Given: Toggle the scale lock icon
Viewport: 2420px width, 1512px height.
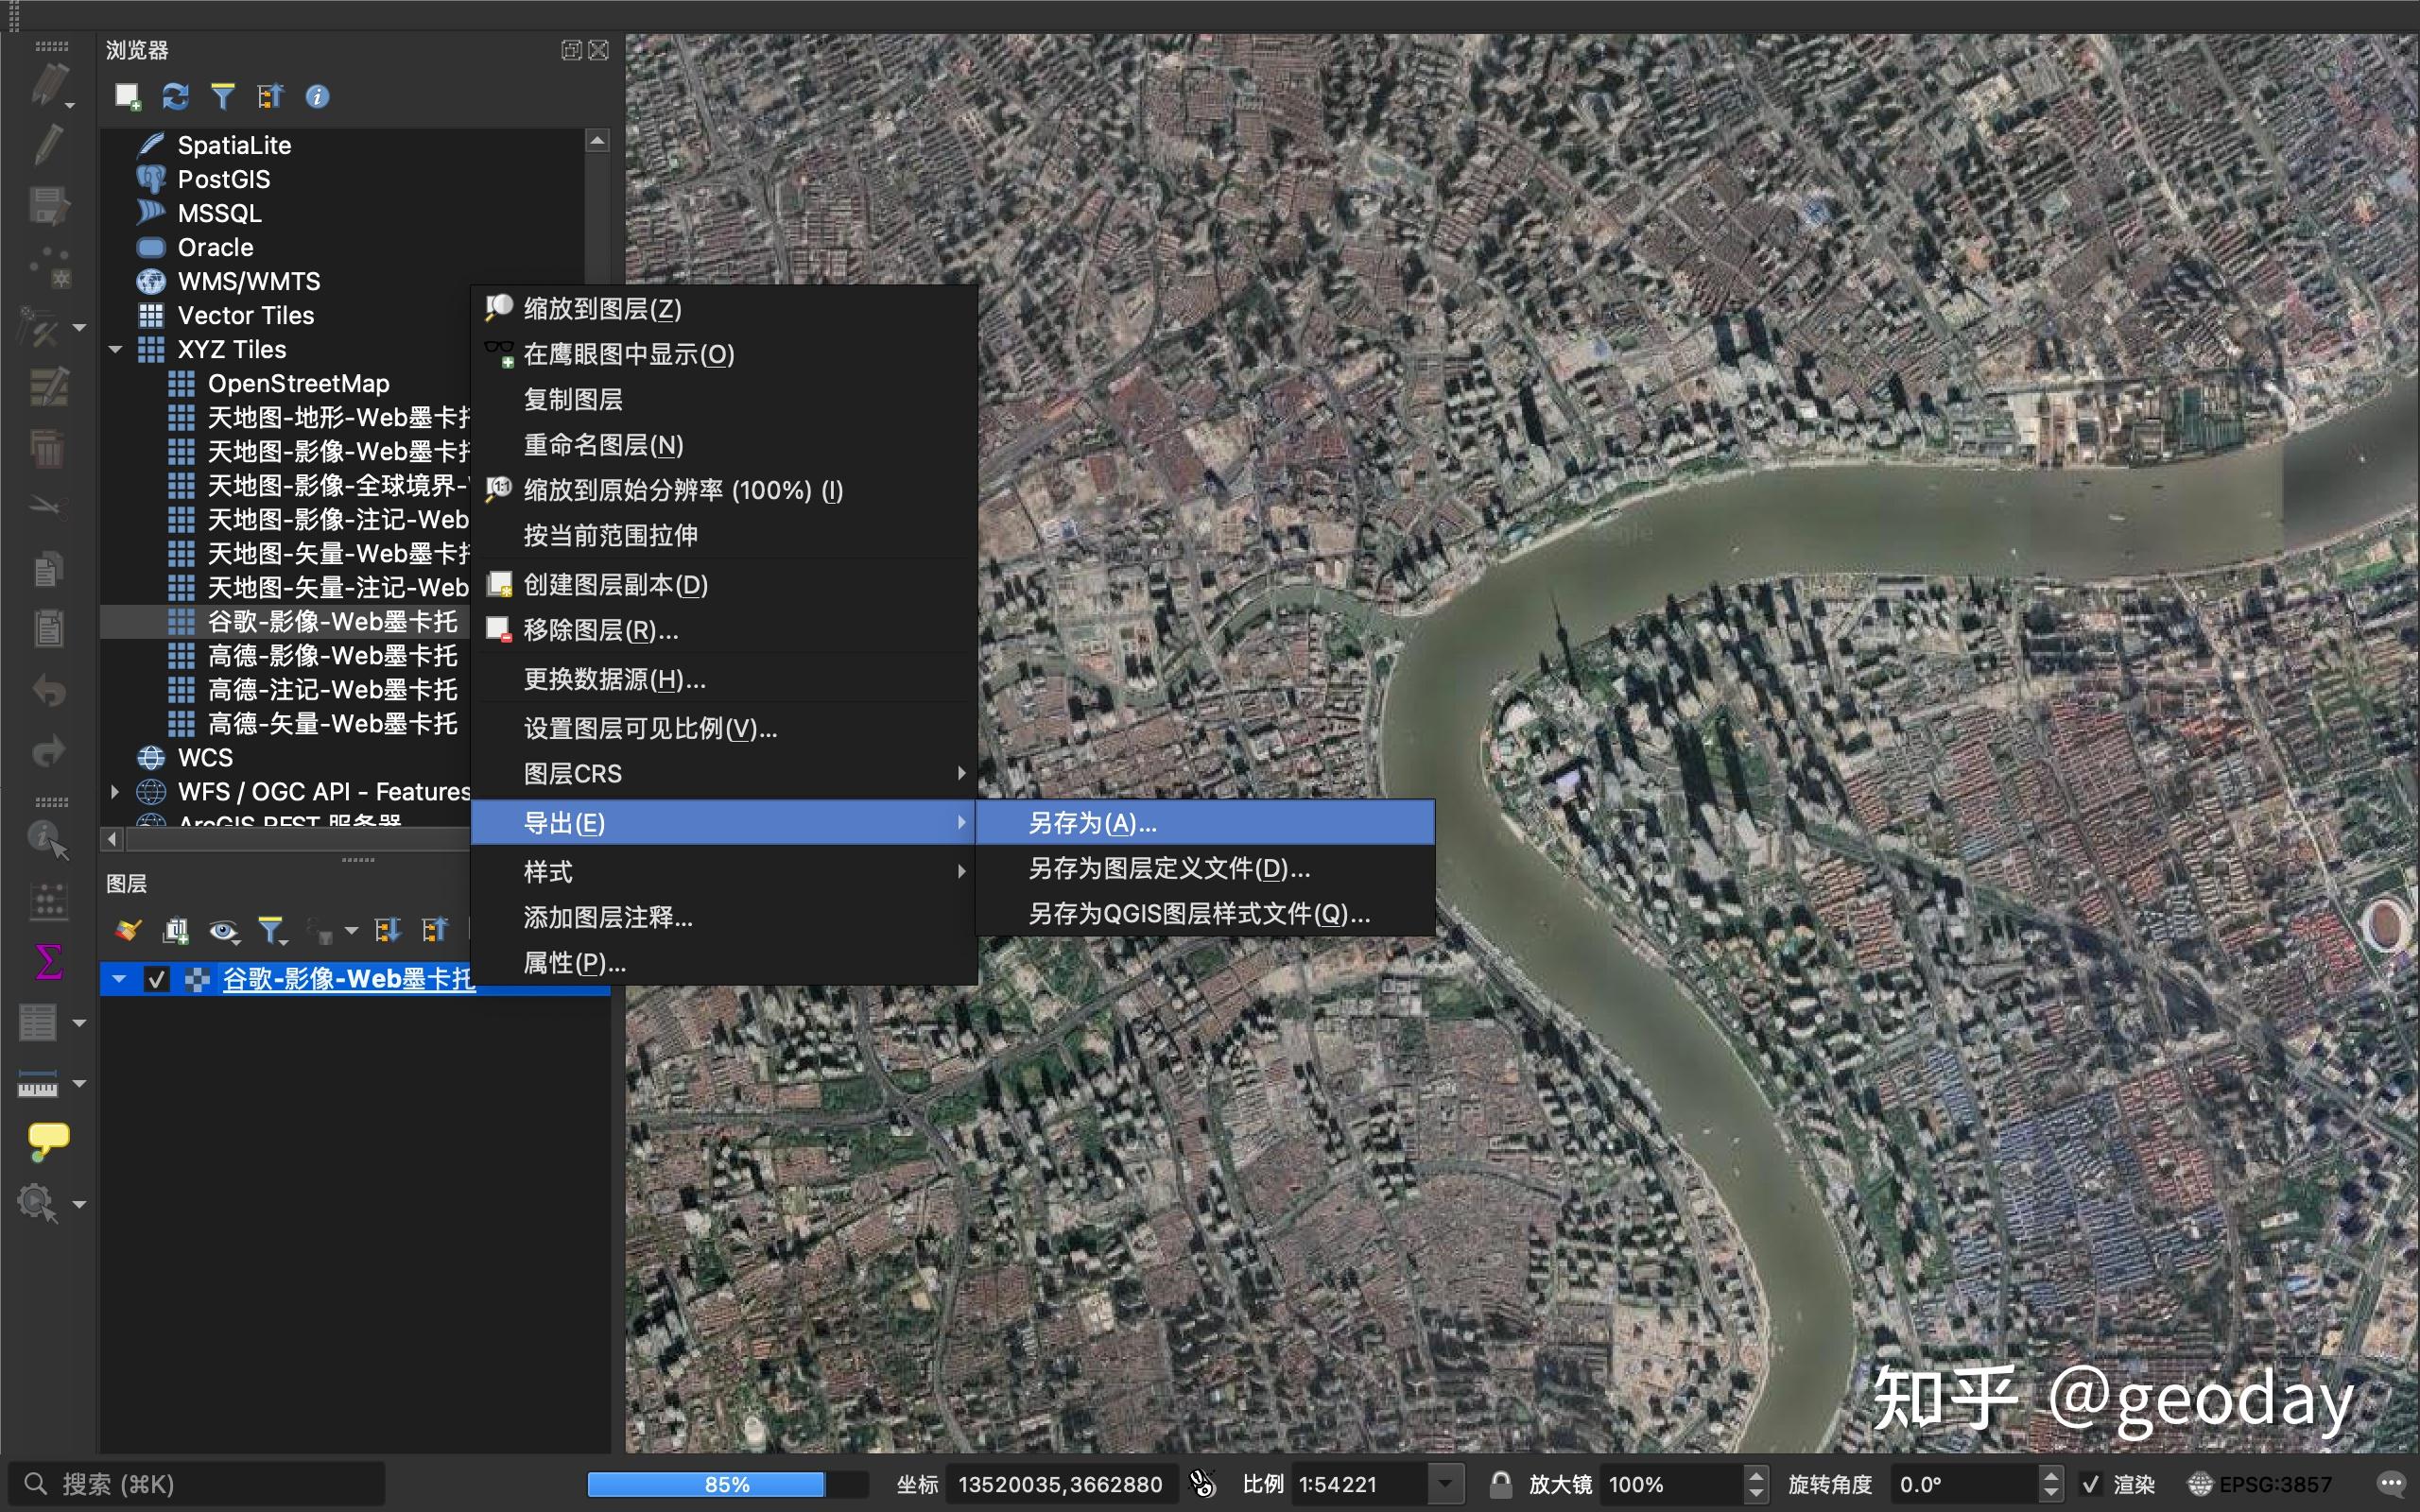Looking at the screenshot, I should (1499, 1483).
